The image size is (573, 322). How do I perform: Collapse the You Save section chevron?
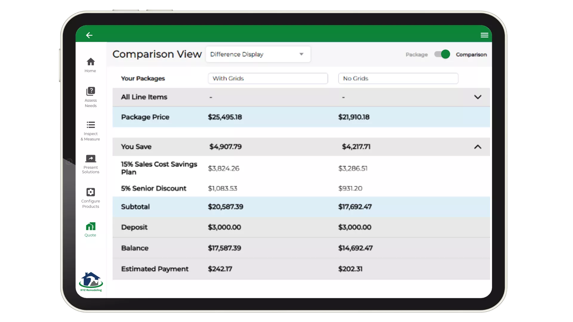click(x=478, y=147)
